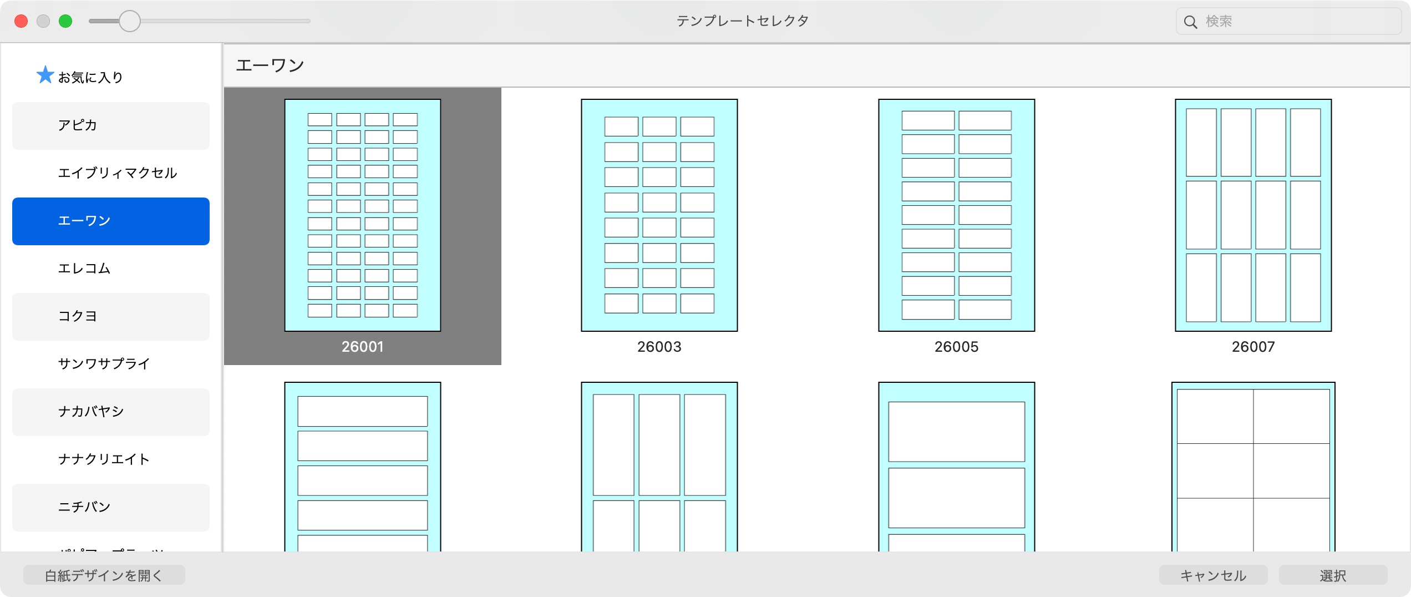The height and width of the screenshot is (597, 1411).
Task: Choose the large stacked-panel label template
Action: (957, 467)
